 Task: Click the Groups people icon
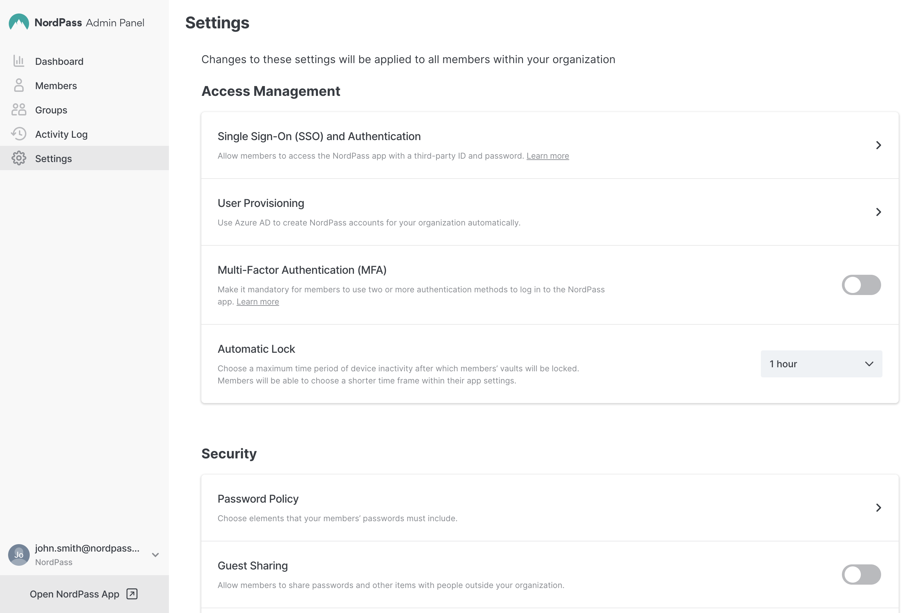click(19, 110)
